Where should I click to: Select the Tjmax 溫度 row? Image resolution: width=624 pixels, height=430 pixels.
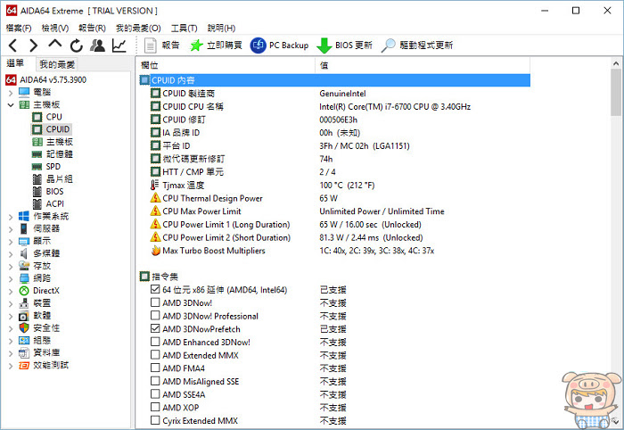[x=334, y=186]
